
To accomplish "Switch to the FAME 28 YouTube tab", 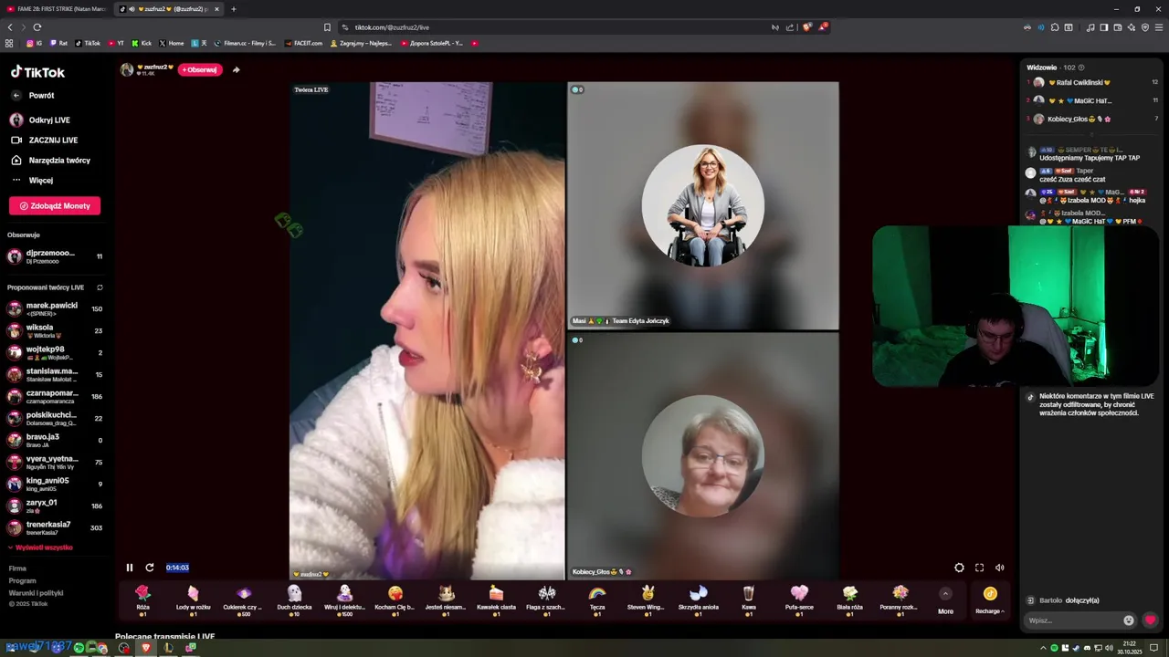I will pyautogui.click(x=55, y=9).
